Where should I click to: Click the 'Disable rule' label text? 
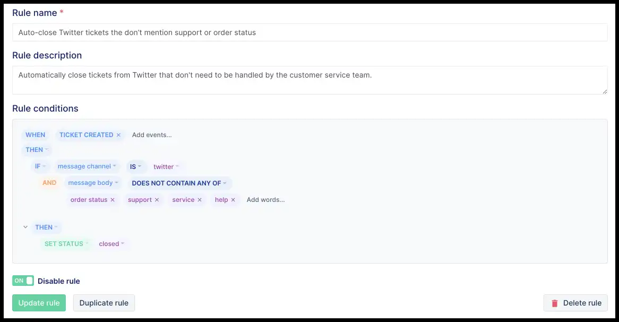tap(59, 281)
